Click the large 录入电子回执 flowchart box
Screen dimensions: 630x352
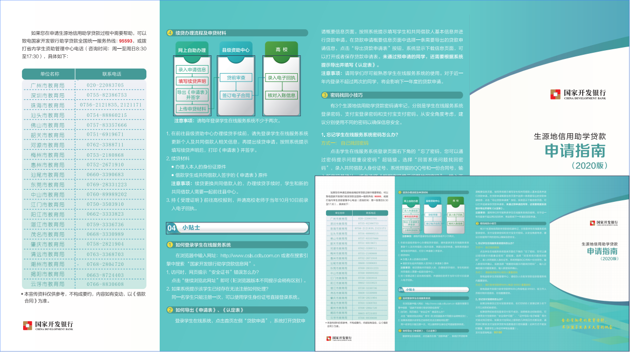(281, 78)
